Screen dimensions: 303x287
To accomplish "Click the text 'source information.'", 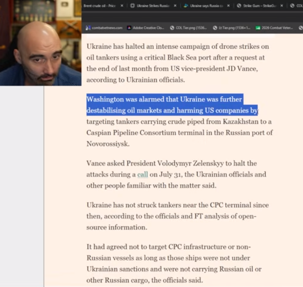I will pyautogui.click(x=117, y=227).
